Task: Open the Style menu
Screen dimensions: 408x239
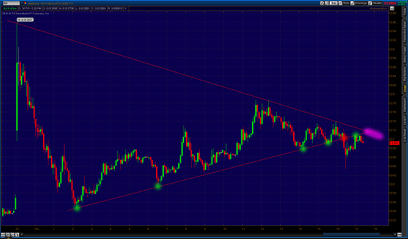Action: (346, 3)
